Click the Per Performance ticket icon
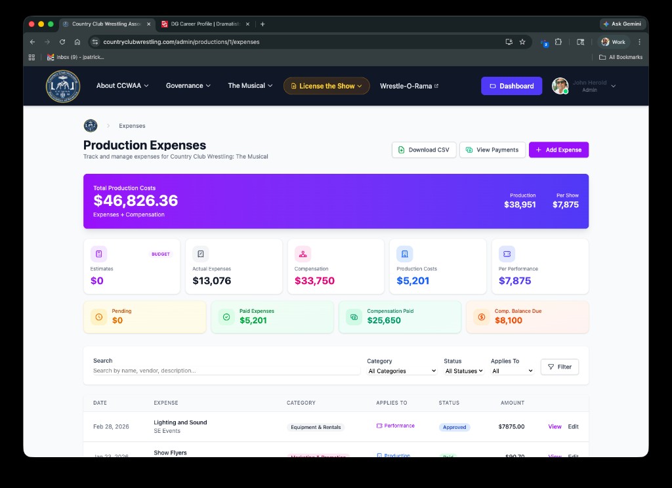The width and height of the screenshot is (672, 488). point(507,254)
